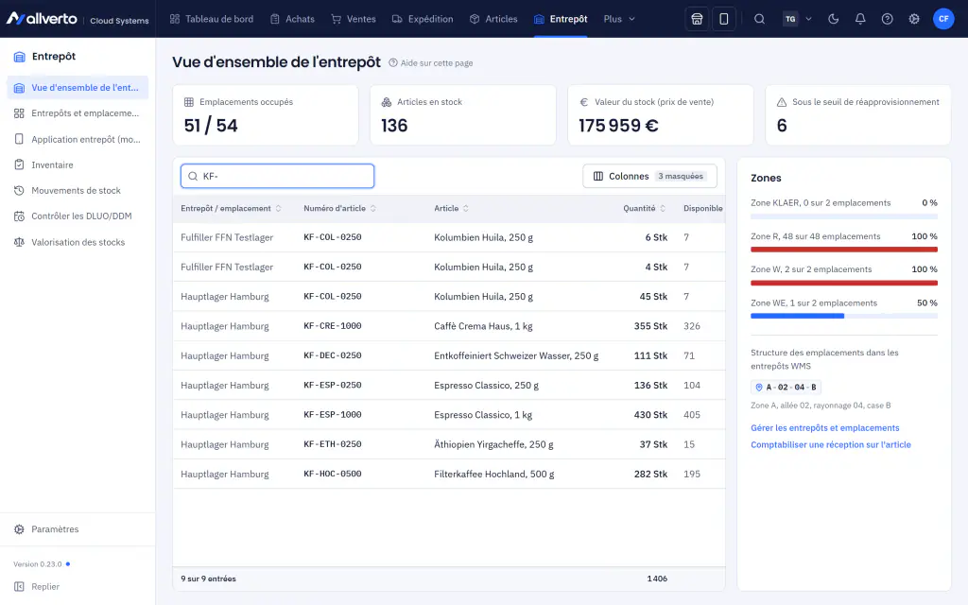Click the Zone R red progress bar

click(x=844, y=250)
